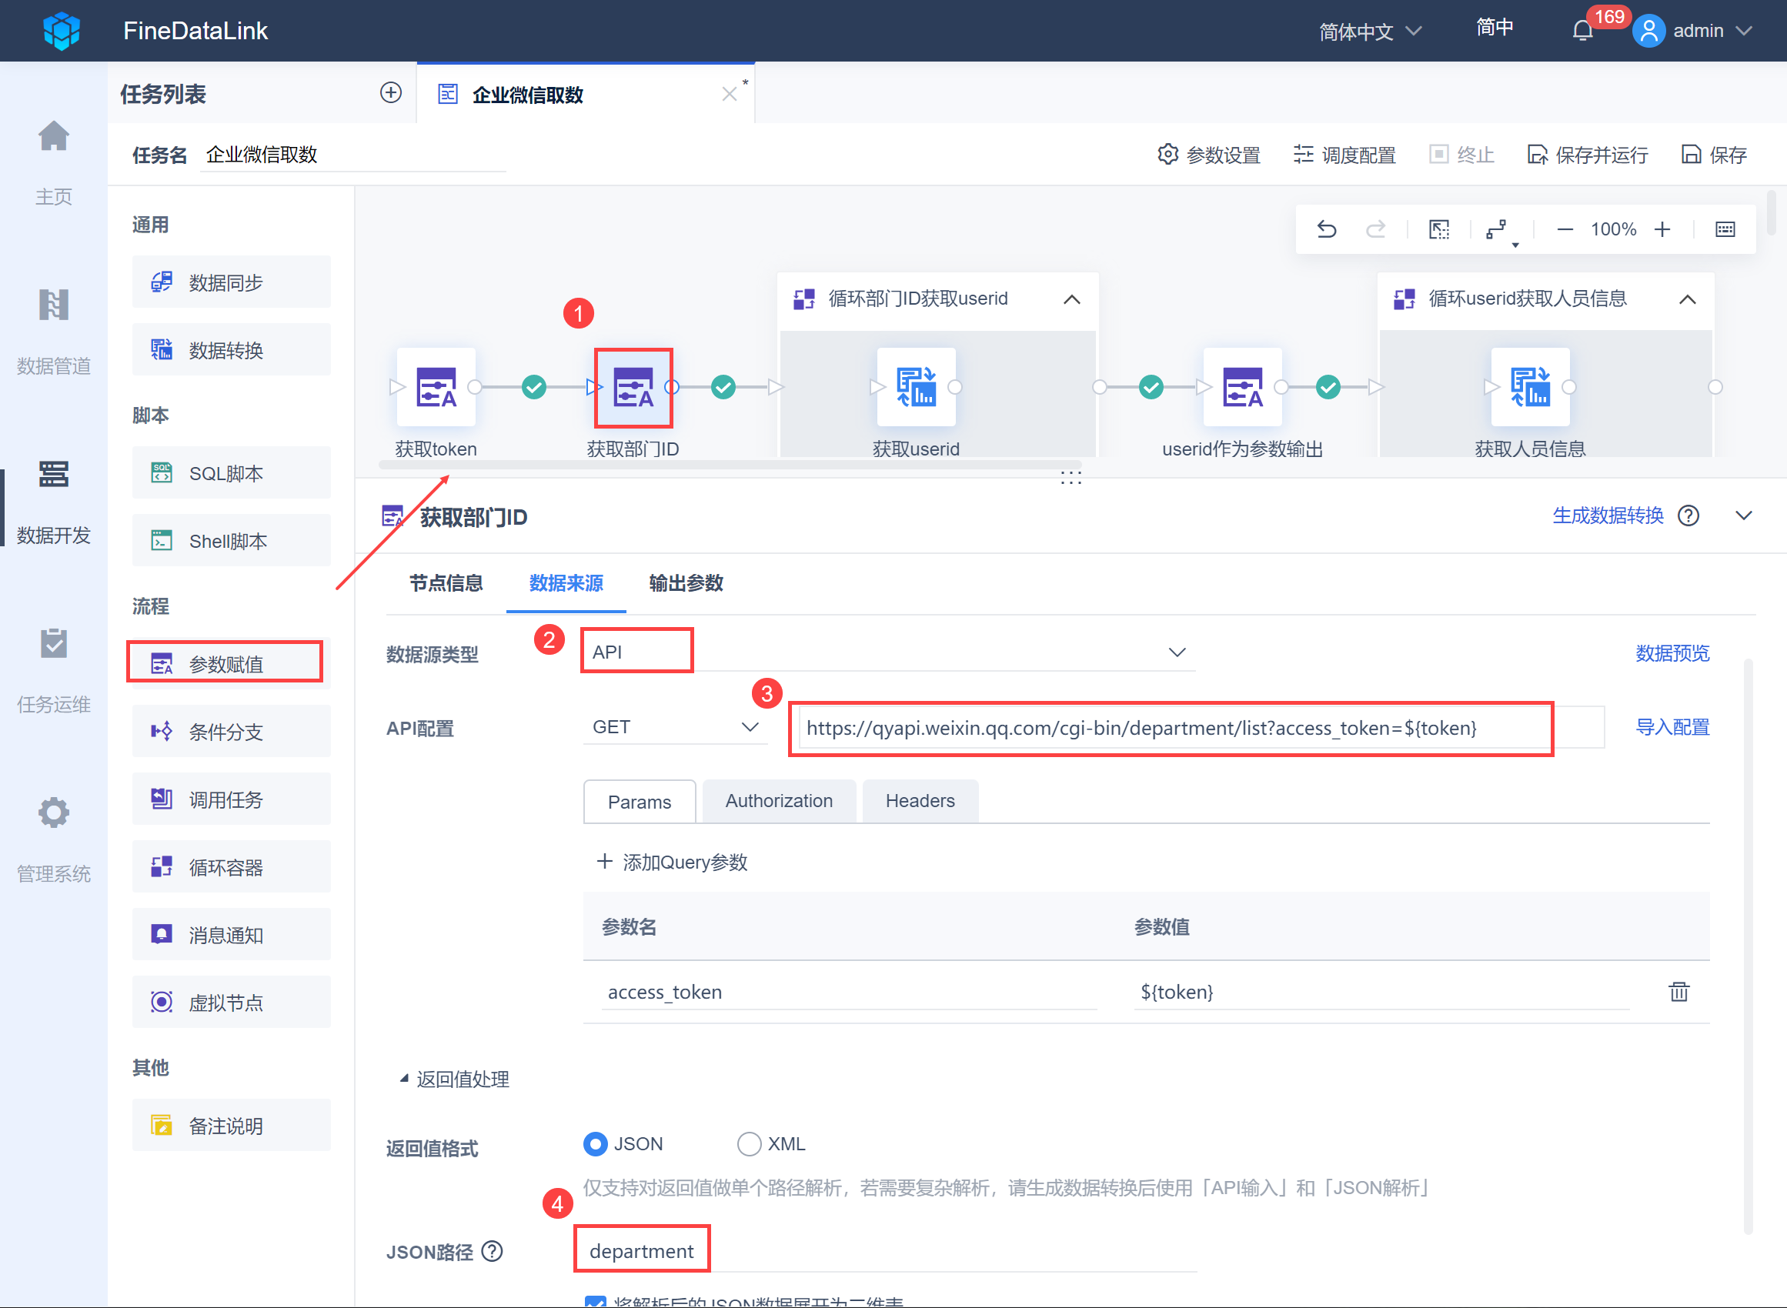Image resolution: width=1787 pixels, height=1308 pixels.
Task: Click the undo arrow in canvas toolbar
Action: pos(1326,229)
